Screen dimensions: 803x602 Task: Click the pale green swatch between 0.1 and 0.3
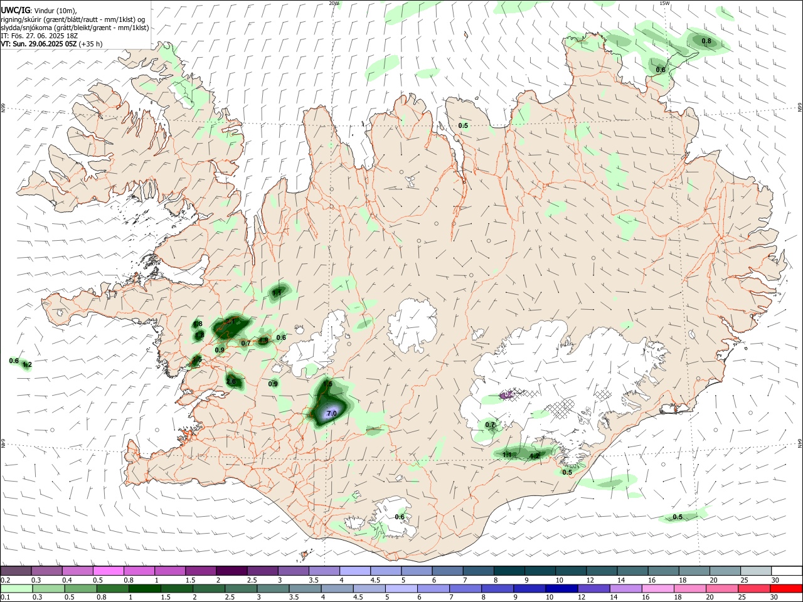point(16,589)
